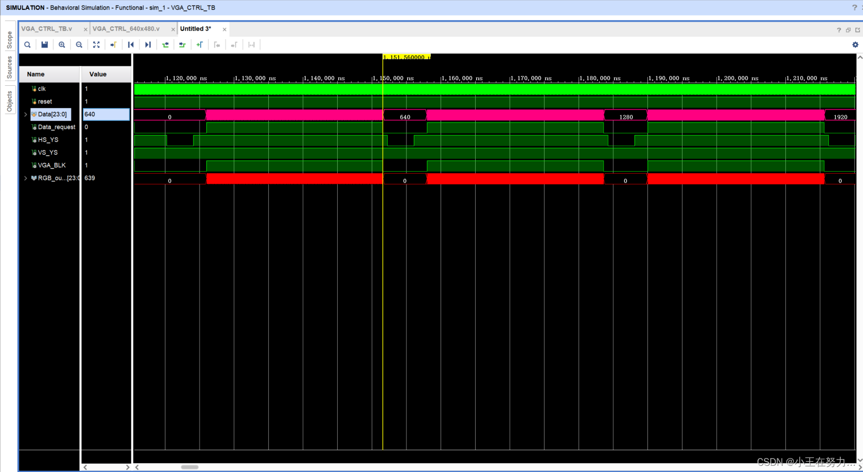The height and width of the screenshot is (472, 863).
Task: Save the waveform configuration
Action: pos(44,45)
